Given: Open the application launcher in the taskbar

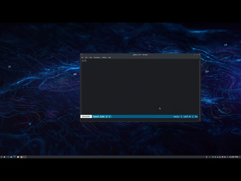Looking at the screenshot, I should (2, 157).
